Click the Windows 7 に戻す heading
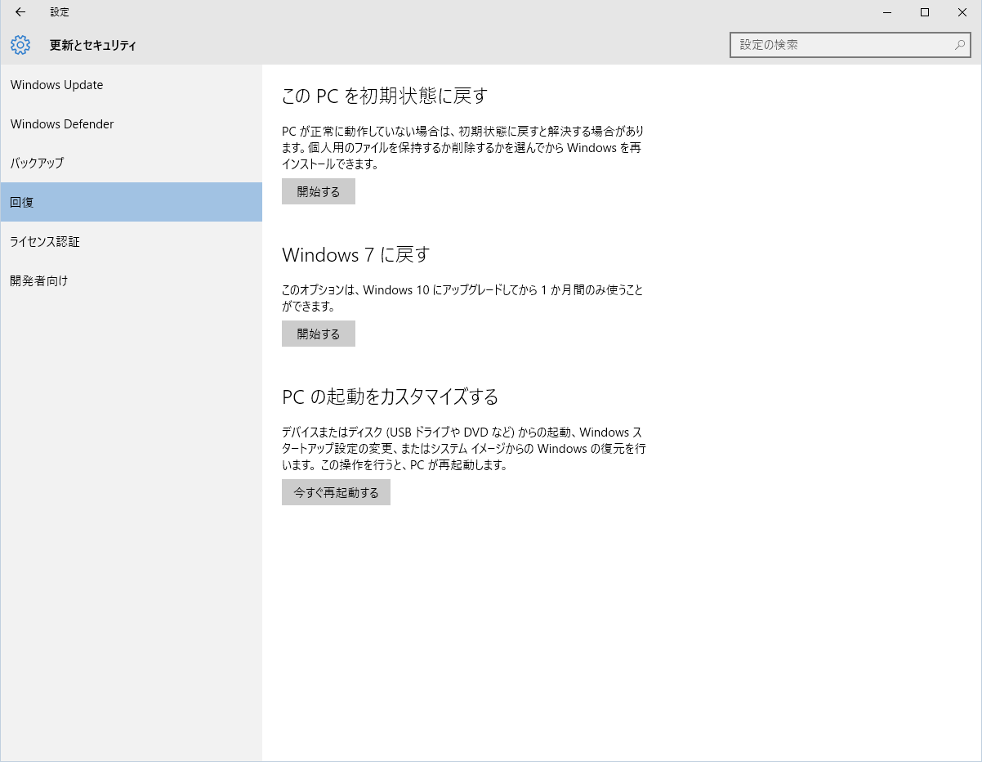Viewport: 982px width, 762px height. tap(355, 254)
